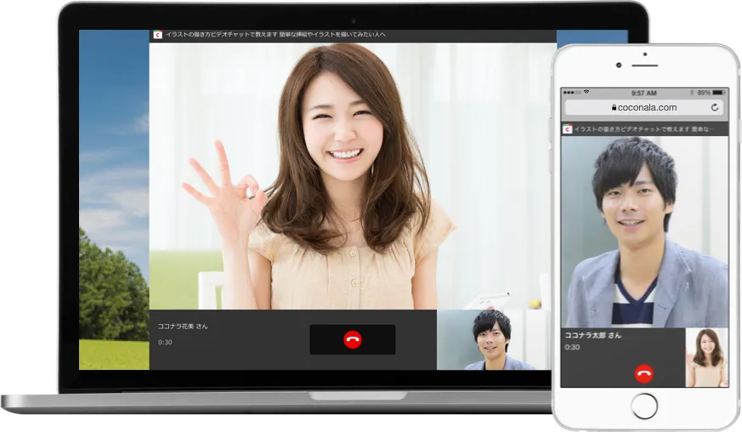Image resolution: width=742 pixels, height=432 pixels.
Task: Tap the 9:57 AM clock on phone
Action: click(643, 93)
